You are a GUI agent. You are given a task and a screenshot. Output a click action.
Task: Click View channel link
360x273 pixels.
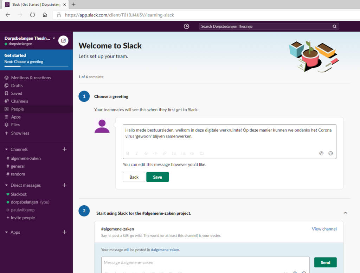click(x=324, y=229)
